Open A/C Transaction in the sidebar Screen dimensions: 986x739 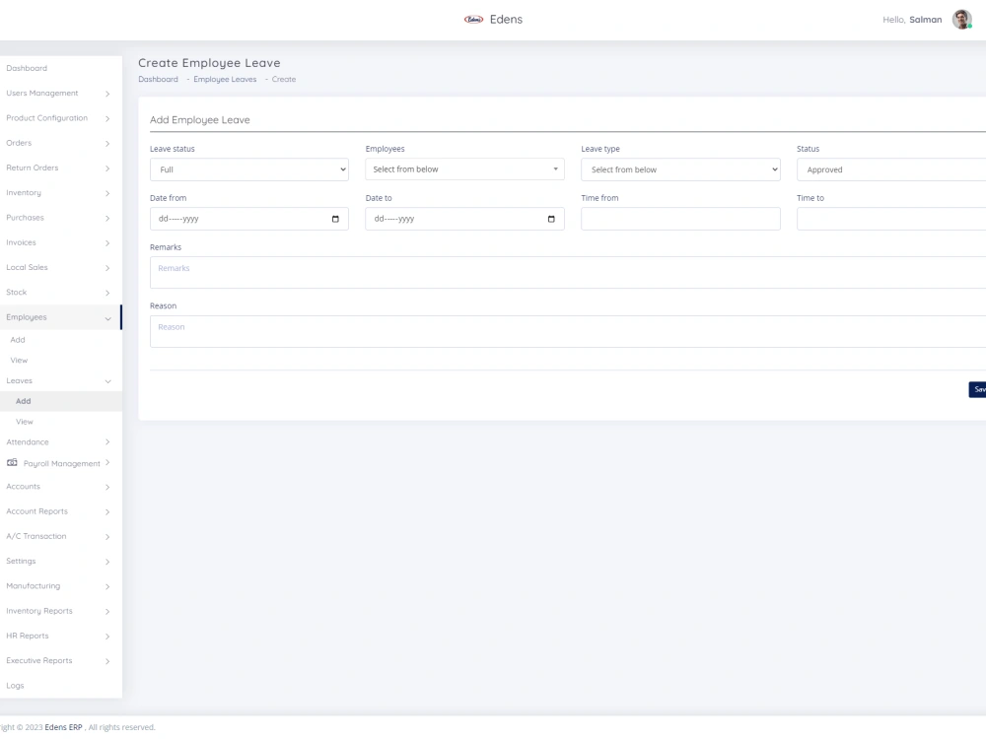(35, 536)
